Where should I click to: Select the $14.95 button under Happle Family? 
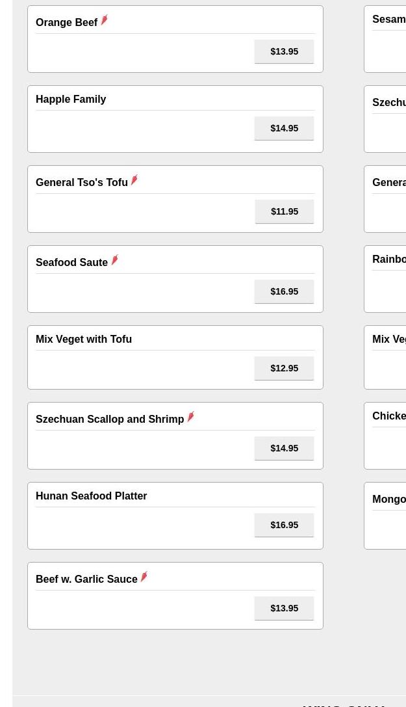pyautogui.click(x=284, y=128)
